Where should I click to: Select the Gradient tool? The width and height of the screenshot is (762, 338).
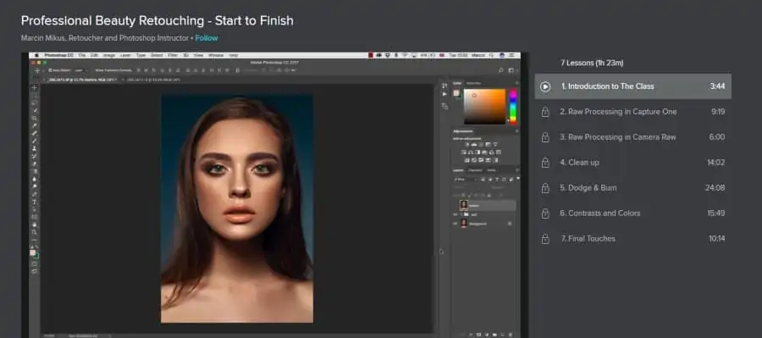coord(35,171)
